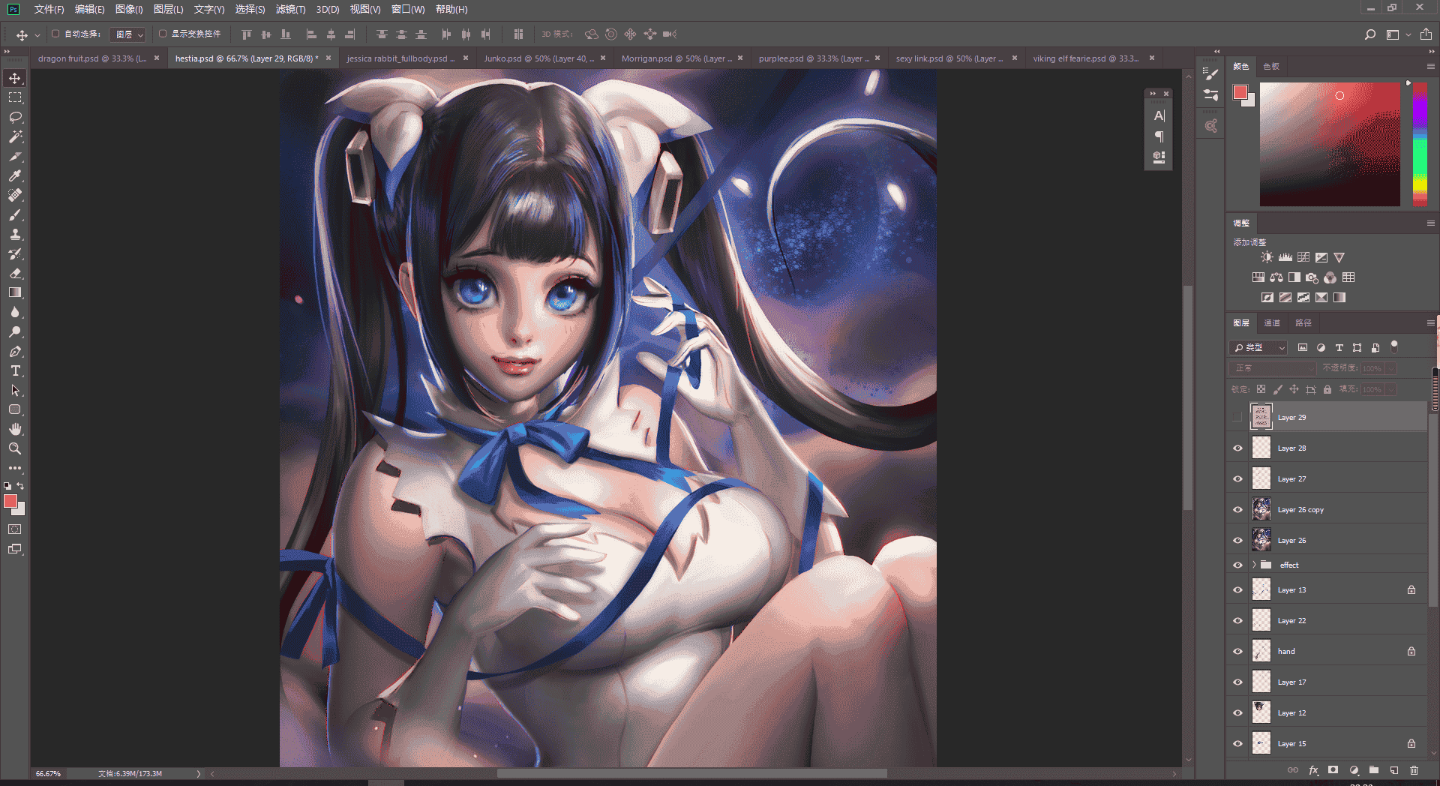Select the Layer 12 thumbnail
Viewport: 1440px width, 786px height.
pyautogui.click(x=1261, y=713)
